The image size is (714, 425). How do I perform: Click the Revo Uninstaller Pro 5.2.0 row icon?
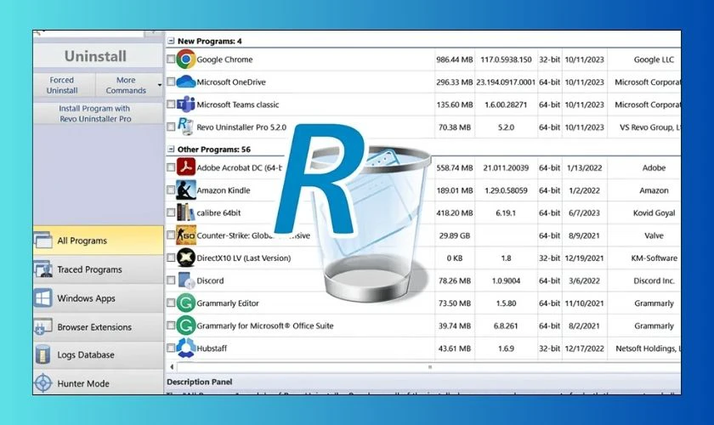click(x=185, y=127)
